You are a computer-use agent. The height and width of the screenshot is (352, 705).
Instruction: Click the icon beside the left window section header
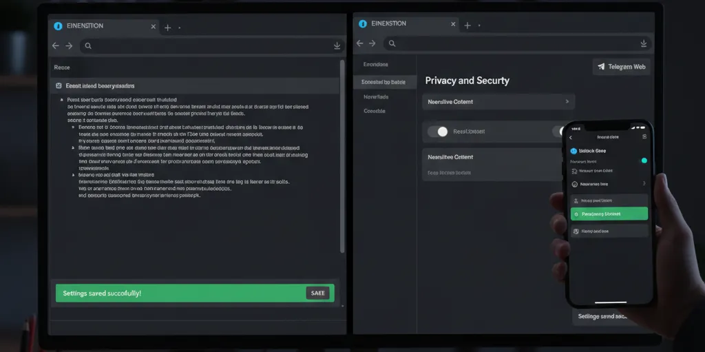(59, 85)
